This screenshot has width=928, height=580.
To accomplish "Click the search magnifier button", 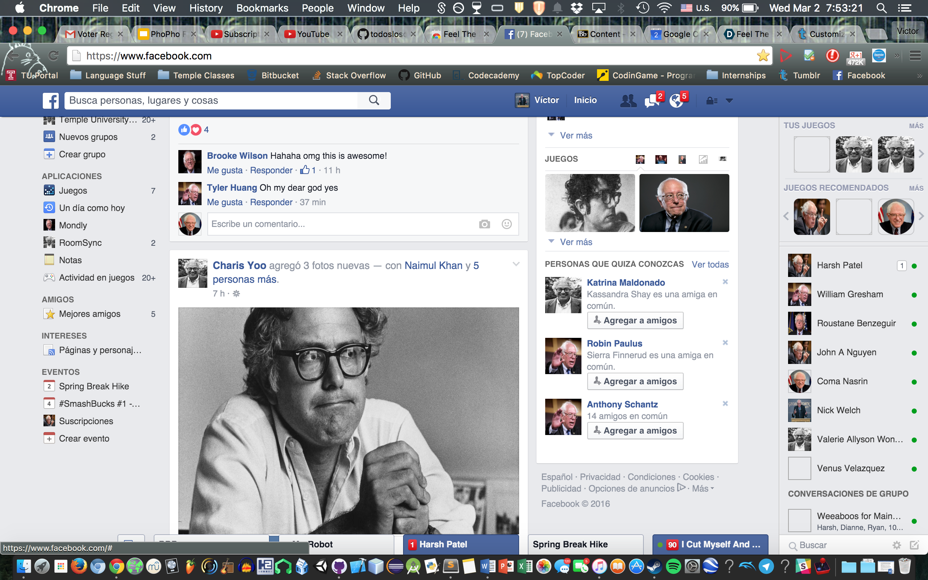I will click(x=374, y=100).
